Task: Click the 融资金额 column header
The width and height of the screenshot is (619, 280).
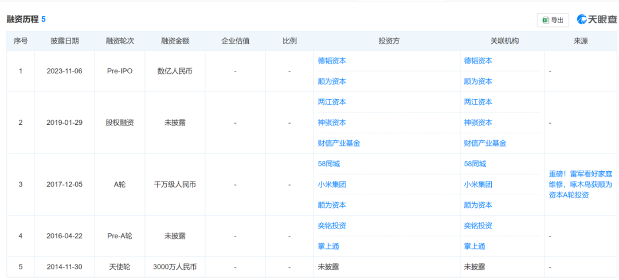Action: tap(175, 41)
